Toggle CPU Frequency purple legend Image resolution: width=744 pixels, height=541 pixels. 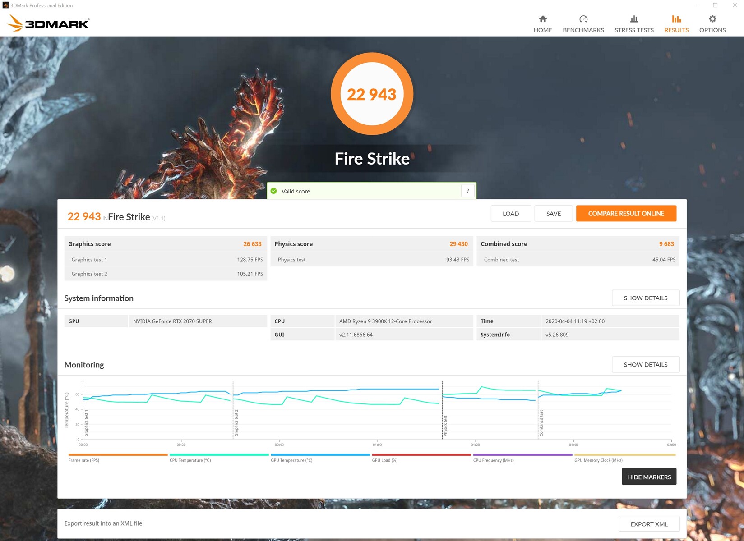click(x=522, y=458)
